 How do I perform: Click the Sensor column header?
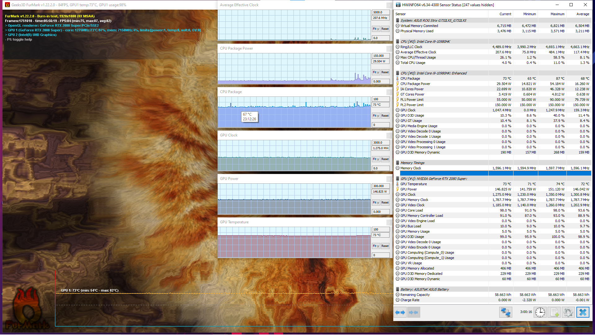pyautogui.click(x=441, y=14)
